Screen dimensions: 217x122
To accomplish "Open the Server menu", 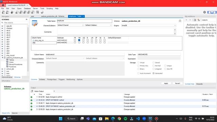I will point(35,8).
